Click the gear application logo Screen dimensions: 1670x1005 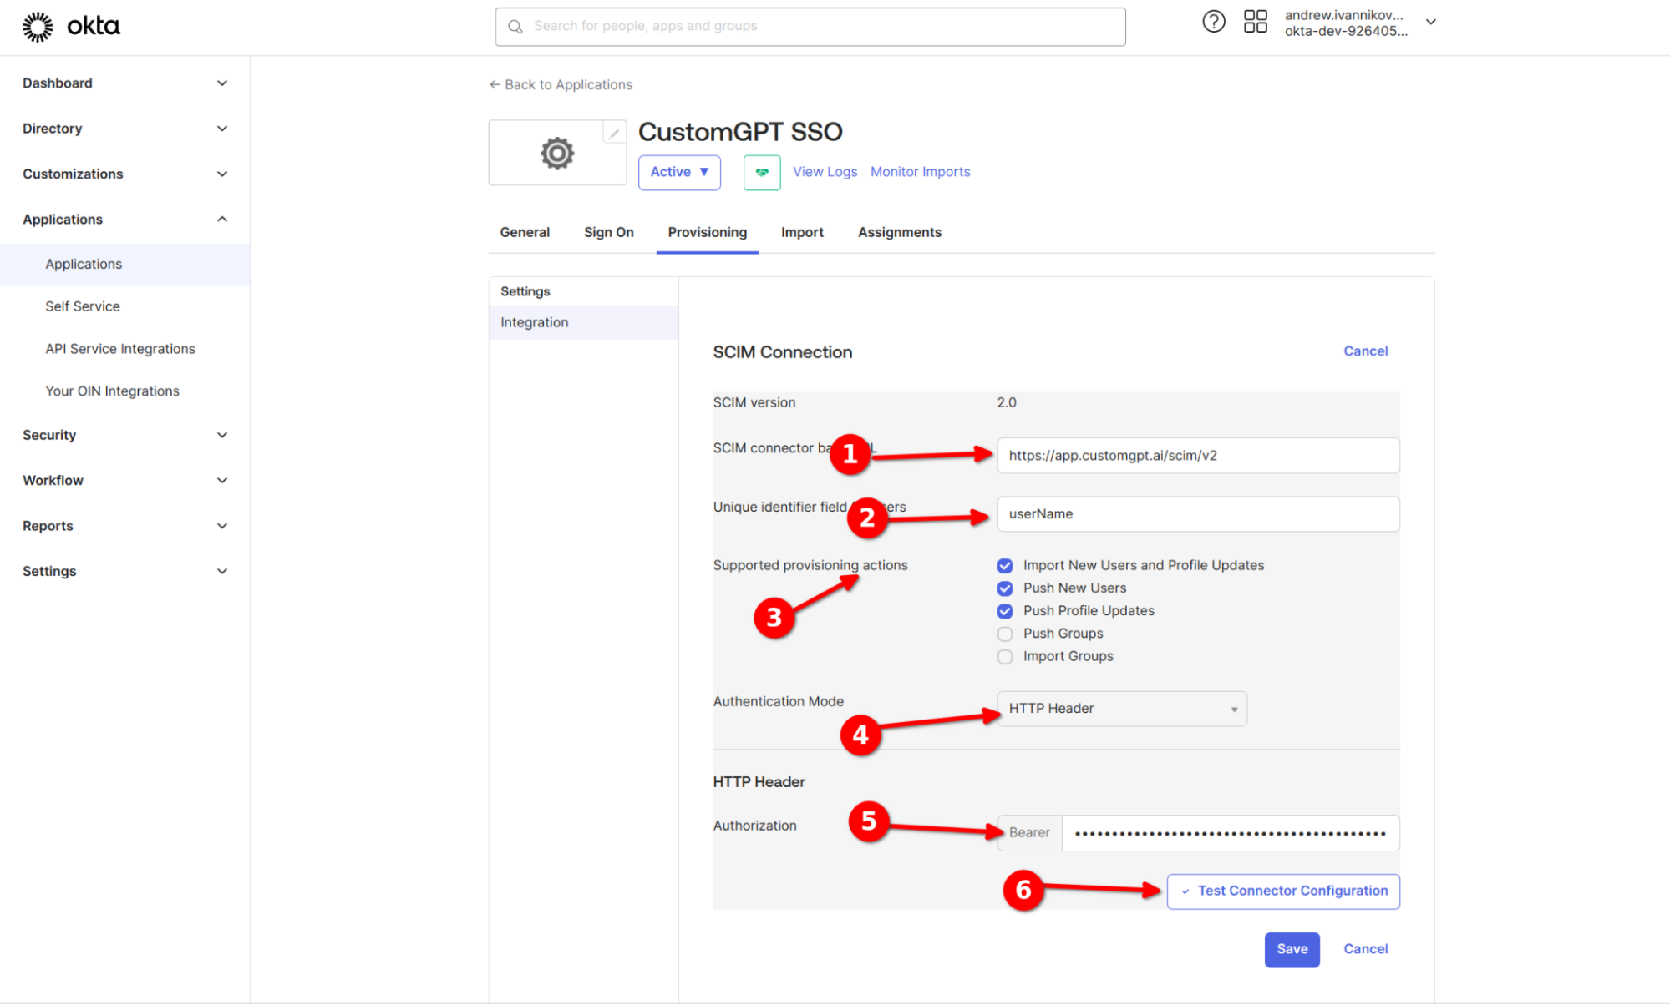tap(557, 153)
